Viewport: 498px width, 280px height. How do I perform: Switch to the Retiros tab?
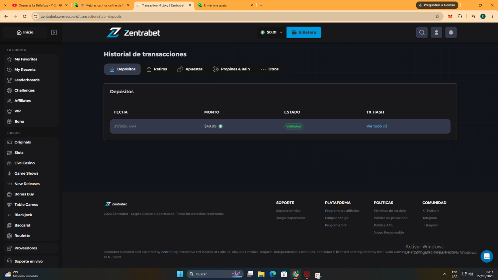pos(157,69)
